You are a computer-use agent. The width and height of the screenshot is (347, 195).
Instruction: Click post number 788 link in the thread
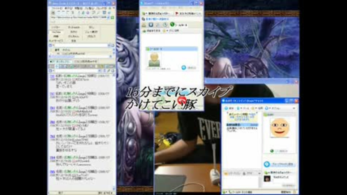click(x=52, y=76)
